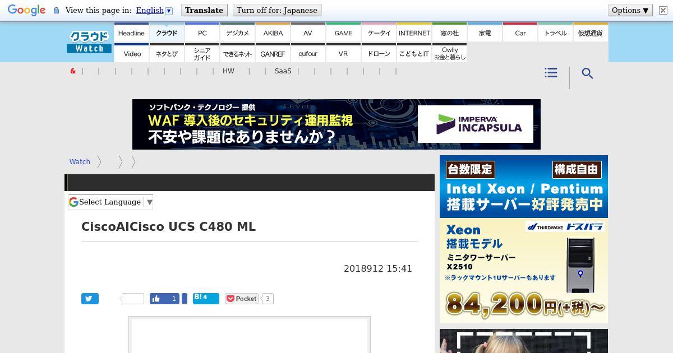
Task: Click the Imperva Incapsula WAF banner ad
Action: (x=336, y=124)
